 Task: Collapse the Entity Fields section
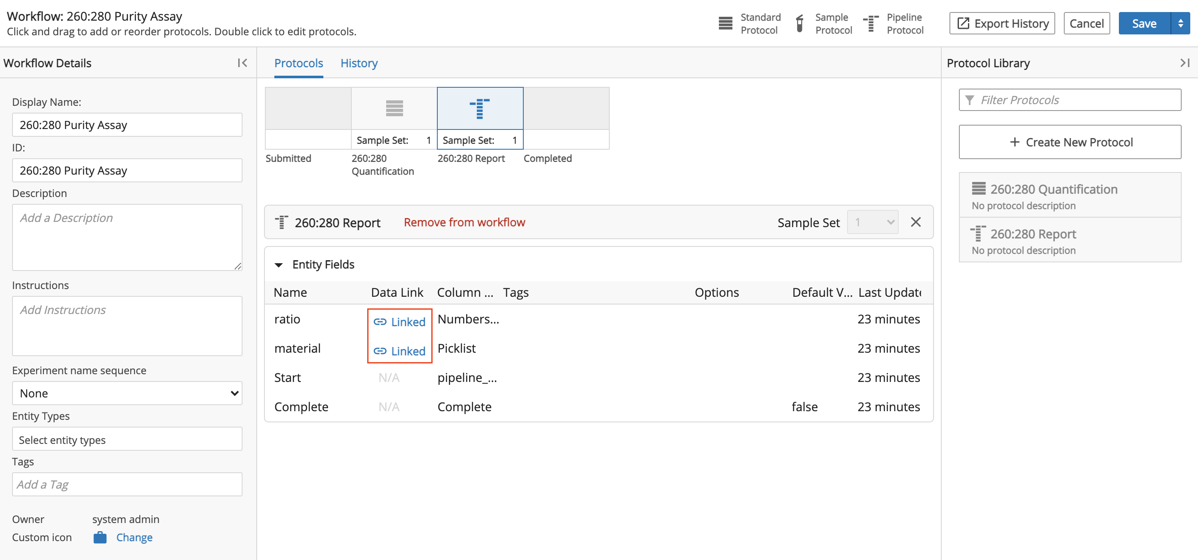[x=279, y=265]
